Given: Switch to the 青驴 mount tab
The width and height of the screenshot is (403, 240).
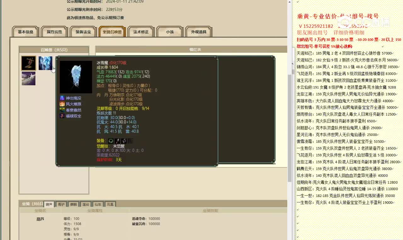Looking at the screenshot, I should click(x=61, y=204).
